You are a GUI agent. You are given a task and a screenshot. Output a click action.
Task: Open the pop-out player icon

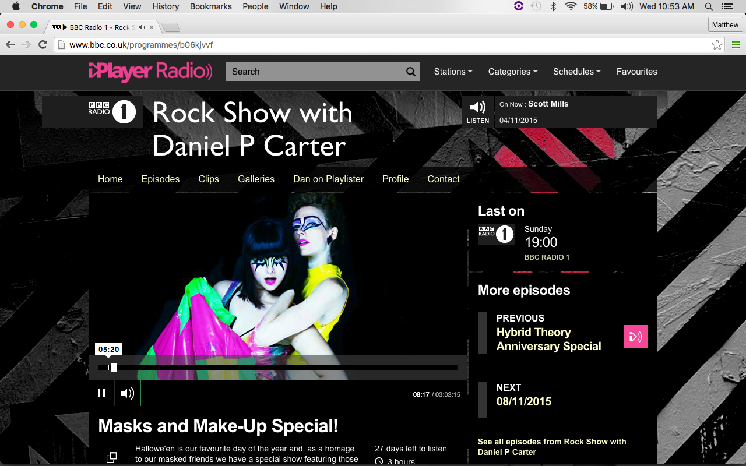(112, 457)
